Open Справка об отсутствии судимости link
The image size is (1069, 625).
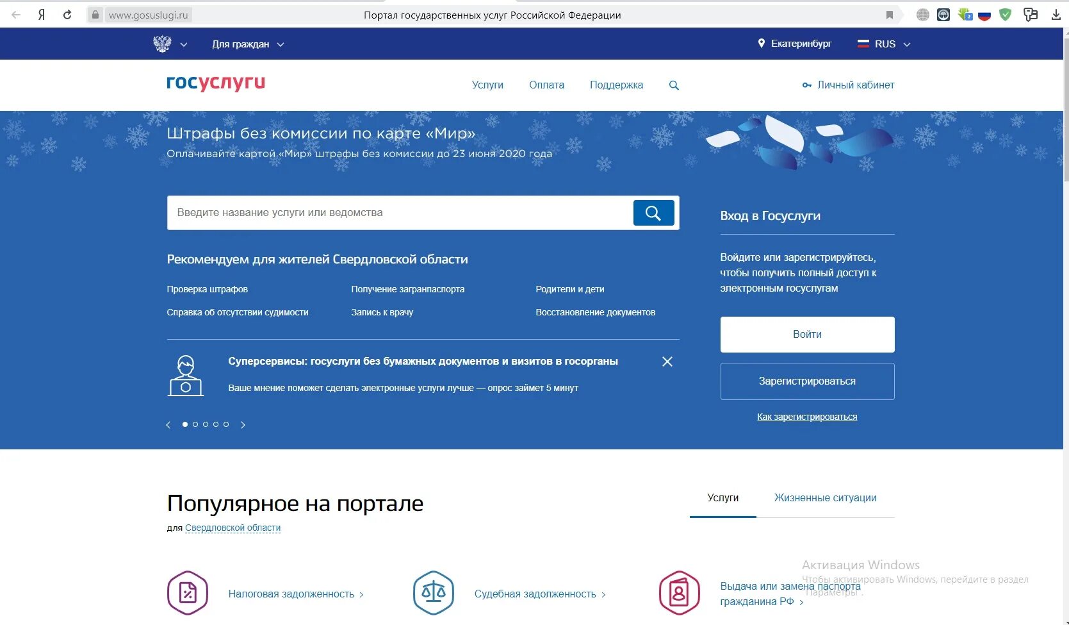pyautogui.click(x=238, y=312)
